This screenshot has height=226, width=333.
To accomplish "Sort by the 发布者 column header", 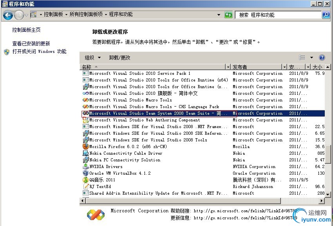I will 256,67.
